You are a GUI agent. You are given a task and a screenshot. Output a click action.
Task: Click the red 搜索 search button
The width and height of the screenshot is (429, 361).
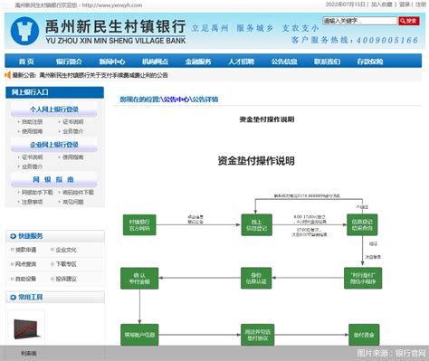tap(409, 21)
